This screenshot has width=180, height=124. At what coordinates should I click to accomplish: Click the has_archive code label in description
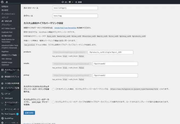[x=29, y=45]
